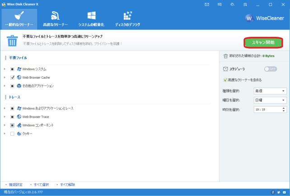Uncheck 高度なクリーナーを含める checkbox

click(x=225, y=80)
